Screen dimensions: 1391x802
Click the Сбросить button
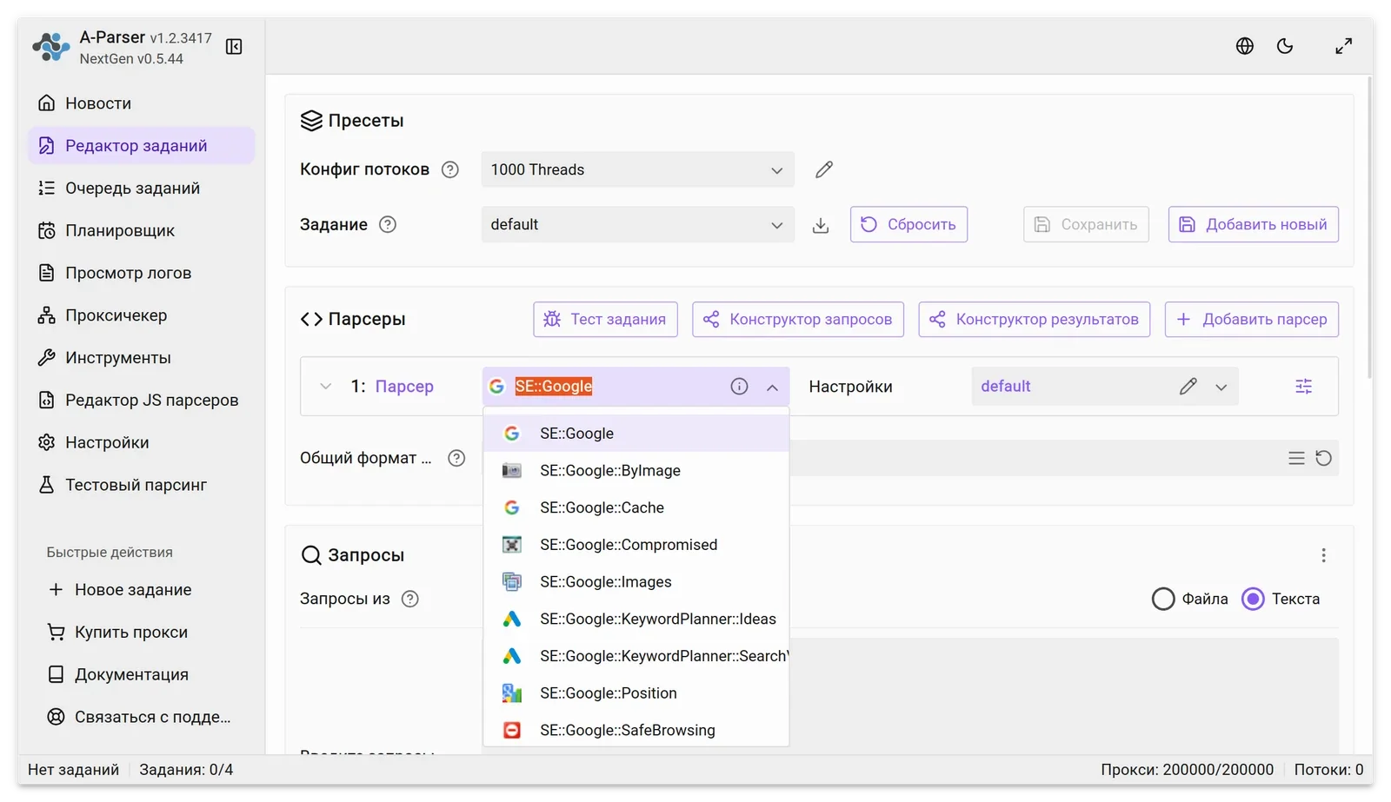pos(908,224)
